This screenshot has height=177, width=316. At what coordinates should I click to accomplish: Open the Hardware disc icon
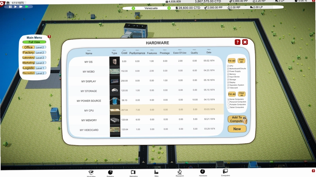point(203,171)
